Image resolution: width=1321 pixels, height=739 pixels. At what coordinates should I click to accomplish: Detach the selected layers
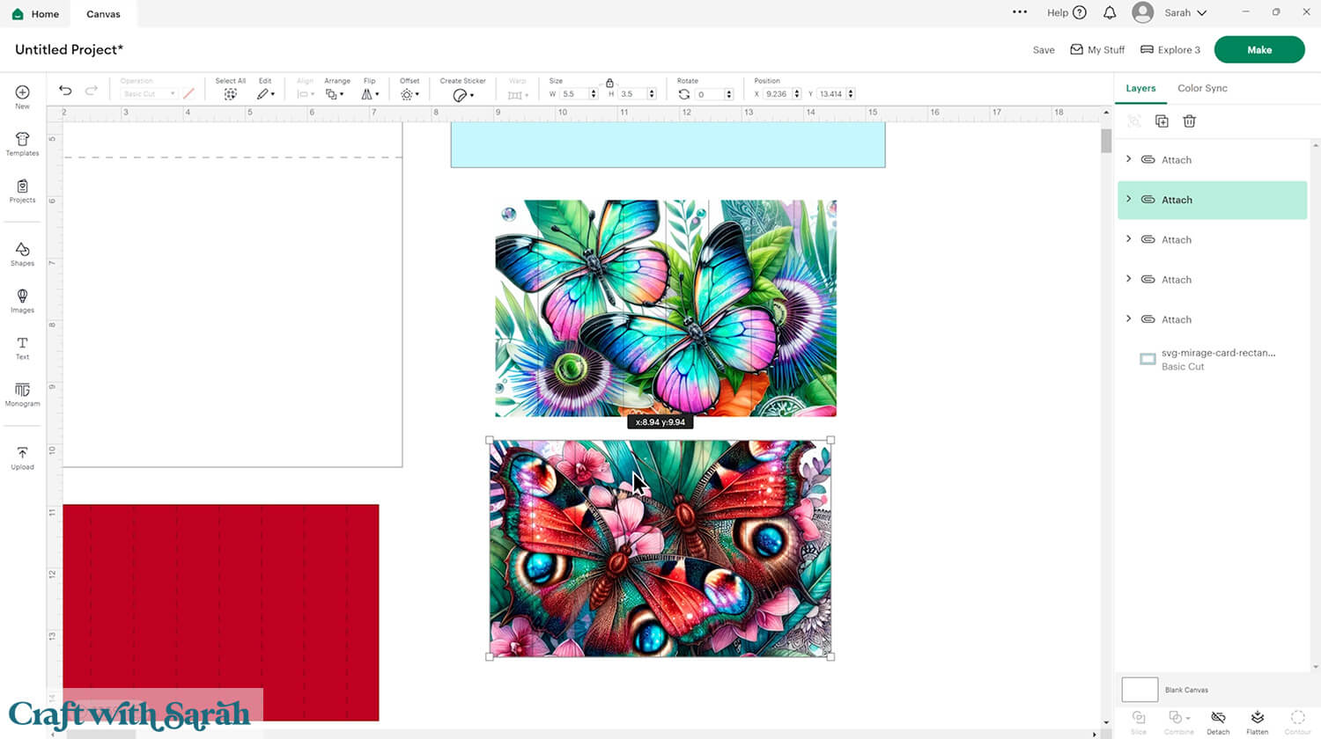[1218, 721]
